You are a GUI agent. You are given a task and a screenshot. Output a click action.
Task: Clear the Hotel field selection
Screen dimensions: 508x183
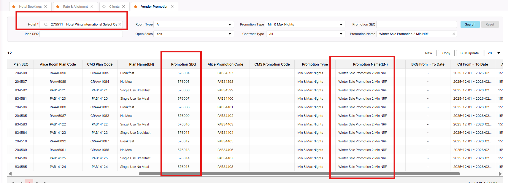(x=120, y=24)
